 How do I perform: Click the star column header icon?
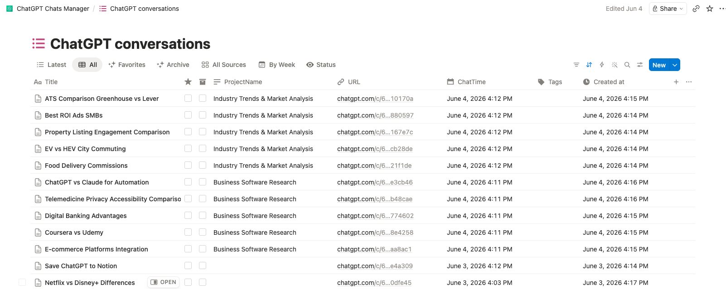pyautogui.click(x=188, y=82)
